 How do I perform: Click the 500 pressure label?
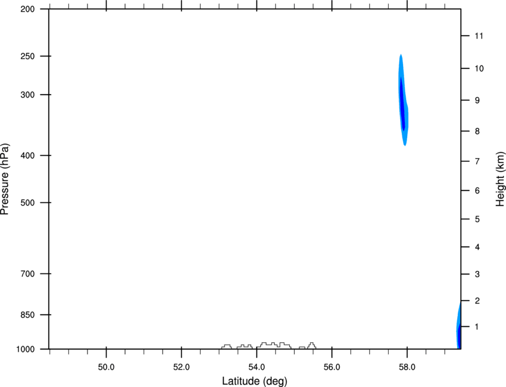tap(28, 202)
